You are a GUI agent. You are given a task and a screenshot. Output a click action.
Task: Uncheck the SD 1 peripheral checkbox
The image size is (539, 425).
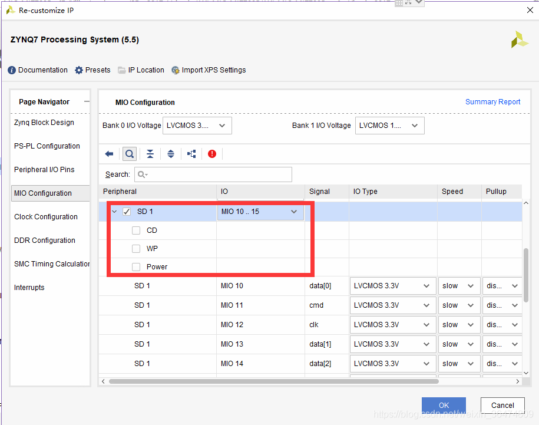click(x=127, y=212)
